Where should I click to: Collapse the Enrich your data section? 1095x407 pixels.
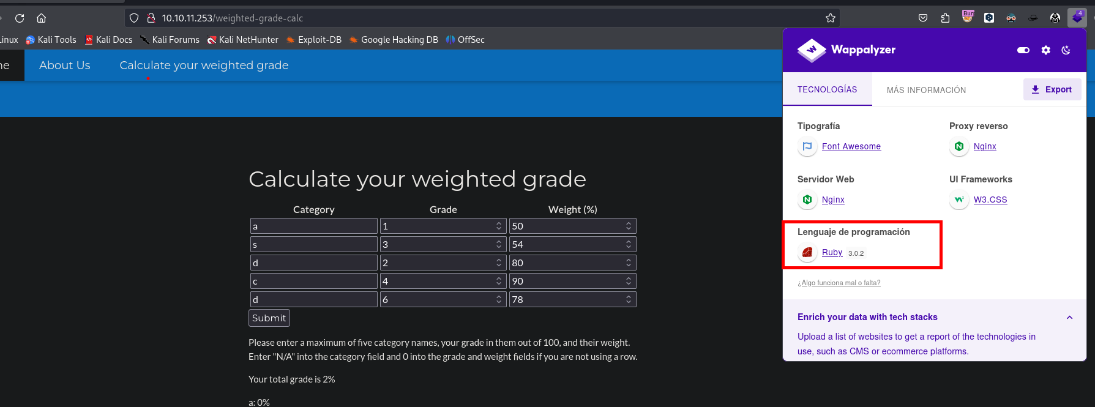tap(1069, 317)
